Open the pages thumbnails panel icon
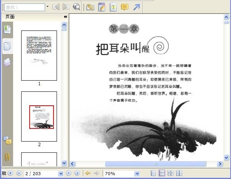 click(7, 46)
